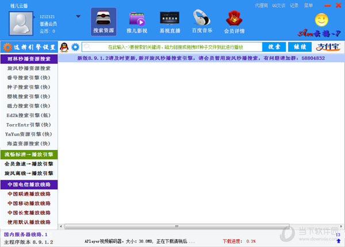The width and height of the screenshot is (345, 247).
Task: Select 中国长宽播放线路 line
Action: 29,213
